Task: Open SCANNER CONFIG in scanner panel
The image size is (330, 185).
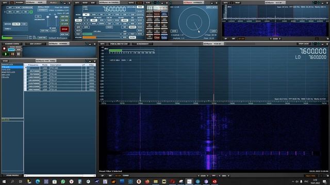Action: [x=12, y=44]
